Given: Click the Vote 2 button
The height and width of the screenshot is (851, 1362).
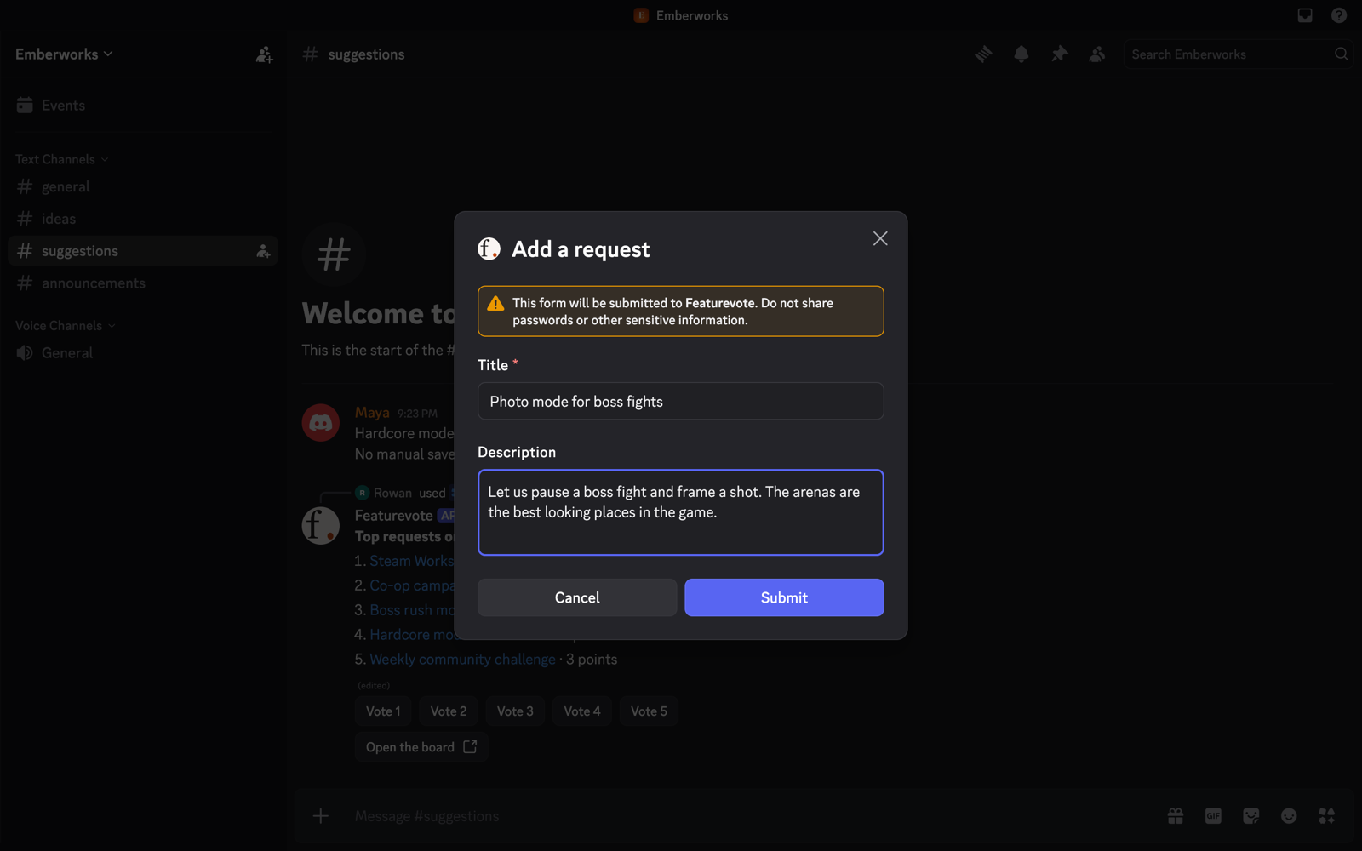Looking at the screenshot, I should click(449, 711).
